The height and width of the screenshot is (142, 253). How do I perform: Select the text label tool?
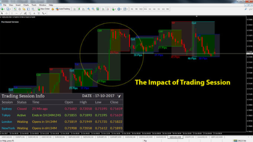point(39,13)
